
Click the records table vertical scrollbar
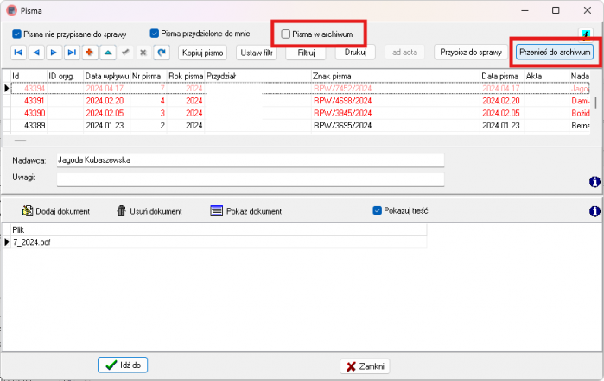click(595, 103)
